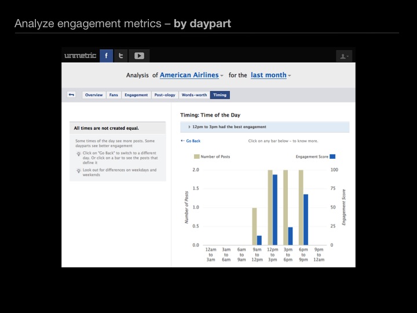Image resolution: width=417 pixels, height=313 pixels.
Task: Click the '3am to 6am' axis label
Action: (226, 254)
